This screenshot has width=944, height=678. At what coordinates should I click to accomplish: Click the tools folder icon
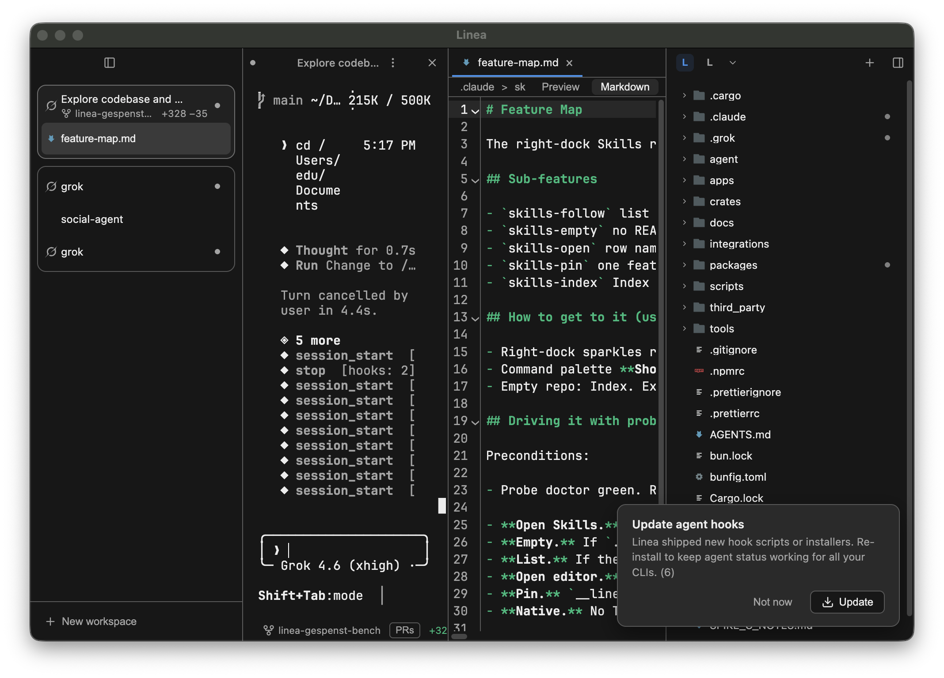click(x=699, y=328)
